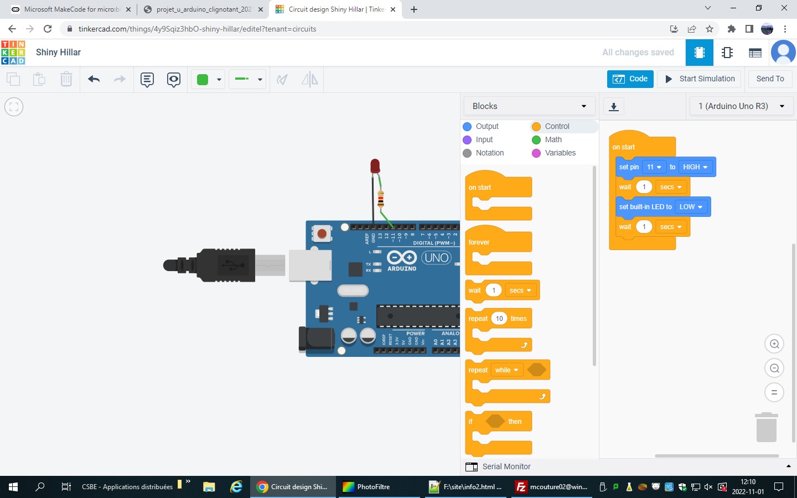This screenshot has height=498, width=797.
Task: Download the code with arrow icon
Action: coord(614,107)
